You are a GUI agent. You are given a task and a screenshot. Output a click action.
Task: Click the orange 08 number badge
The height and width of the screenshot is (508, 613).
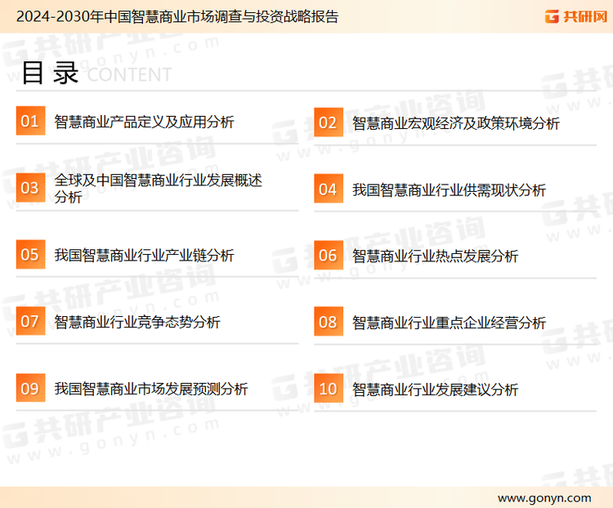click(x=329, y=322)
